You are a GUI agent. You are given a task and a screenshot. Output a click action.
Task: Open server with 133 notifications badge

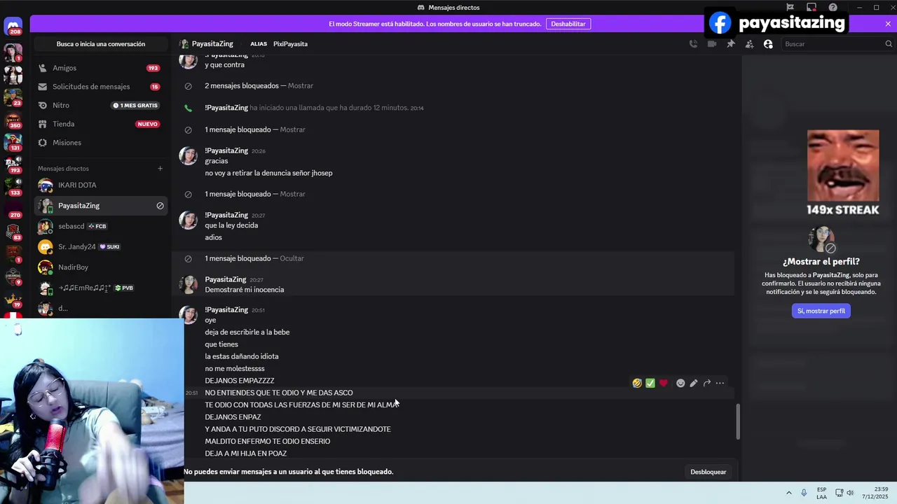point(13,185)
